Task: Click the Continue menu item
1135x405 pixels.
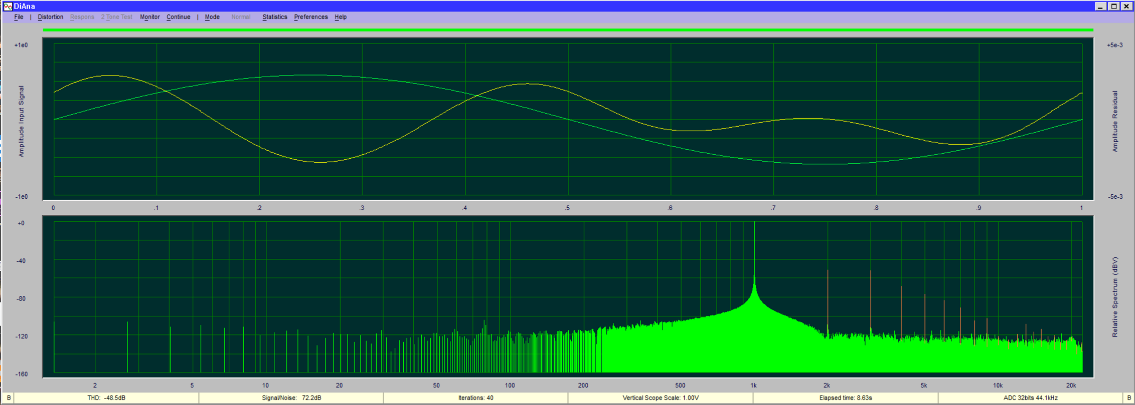Action: click(179, 17)
